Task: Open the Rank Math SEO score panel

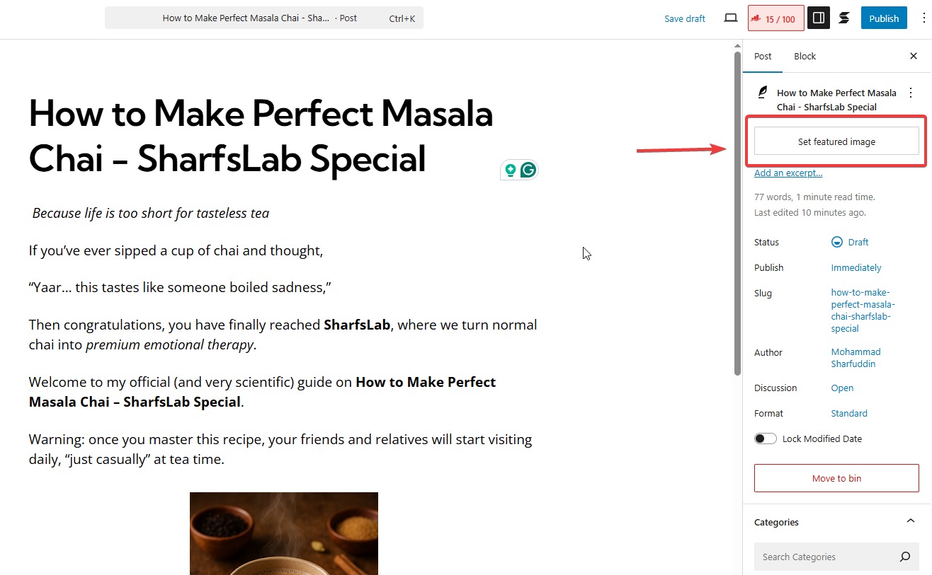Action: pyautogui.click(x=775, y=18)
